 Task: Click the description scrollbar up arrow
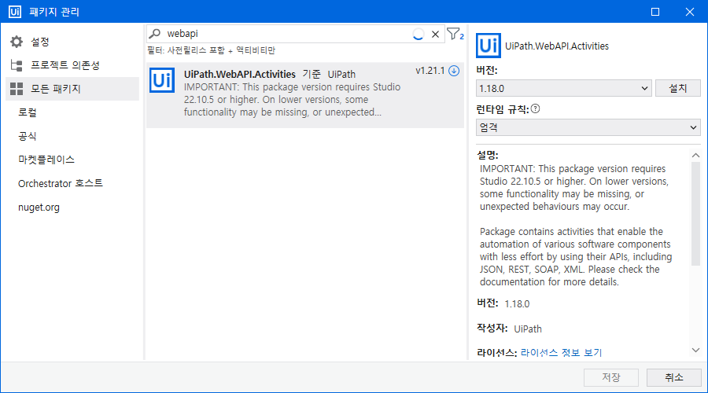click(x=696, y=155)
